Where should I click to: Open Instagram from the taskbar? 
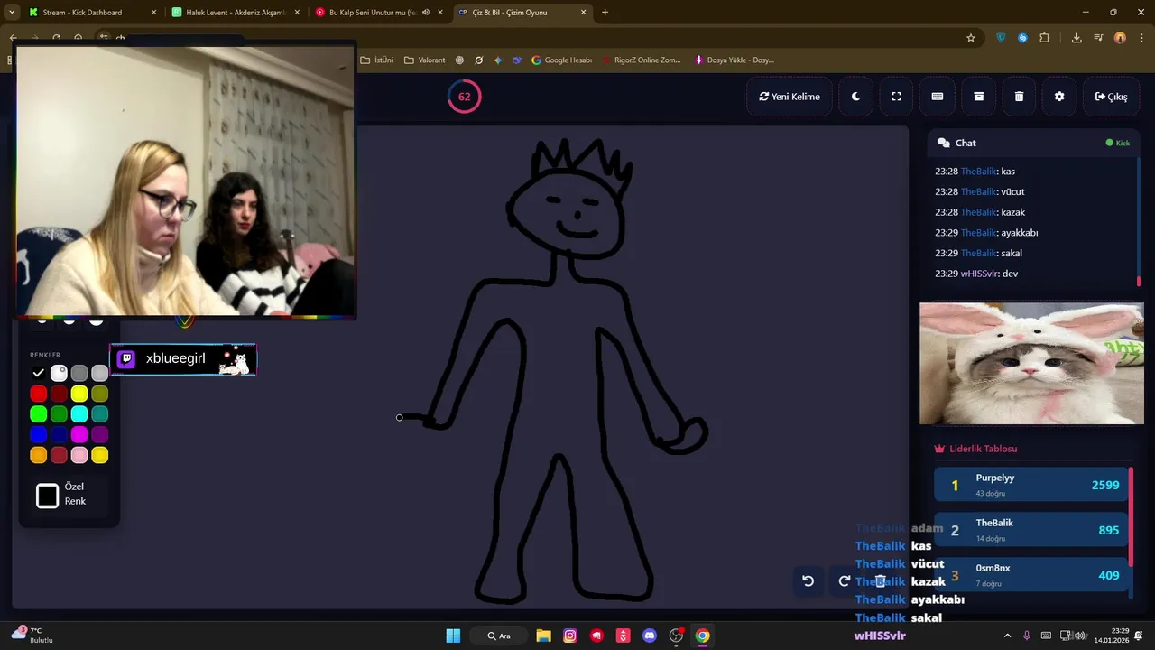(570, 636)
